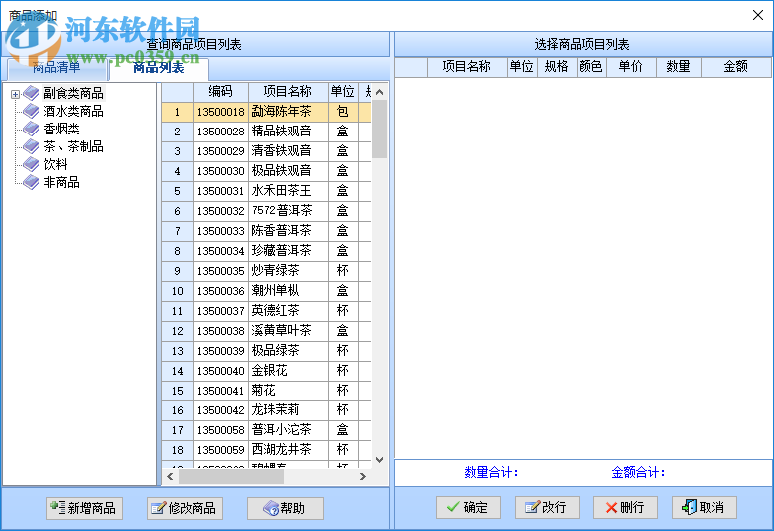Click code cell 13500030

tap(221, 171)
